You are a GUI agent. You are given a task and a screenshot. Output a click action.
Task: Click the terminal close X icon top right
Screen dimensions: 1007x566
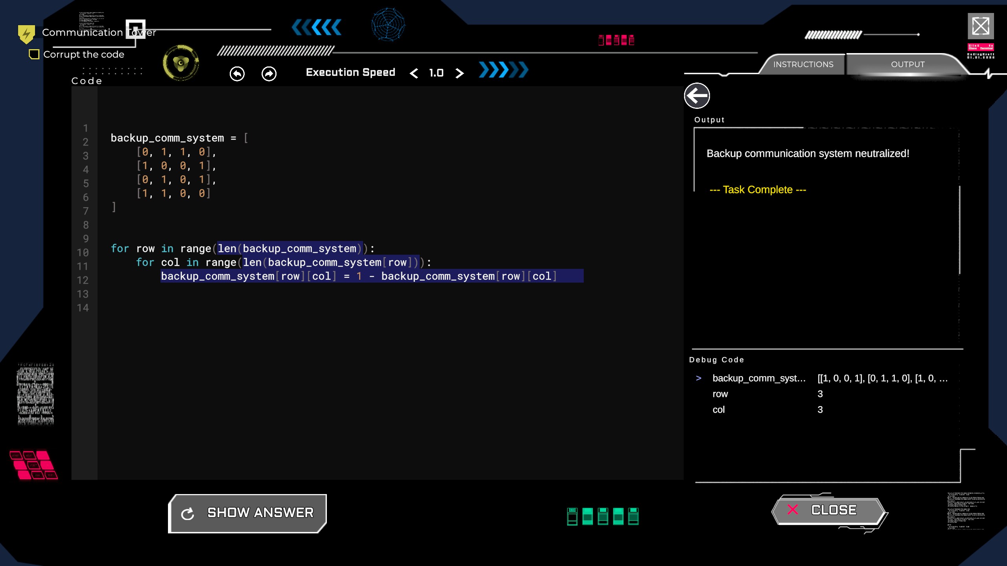coord(980,26)
